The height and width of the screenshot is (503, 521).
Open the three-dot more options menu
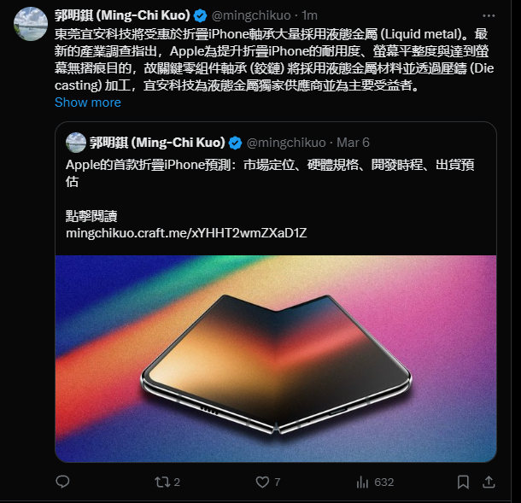click(489, 15)
